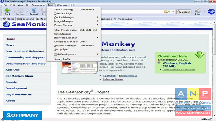Choose Set Up Sync menu item

(x=74, y=49)
